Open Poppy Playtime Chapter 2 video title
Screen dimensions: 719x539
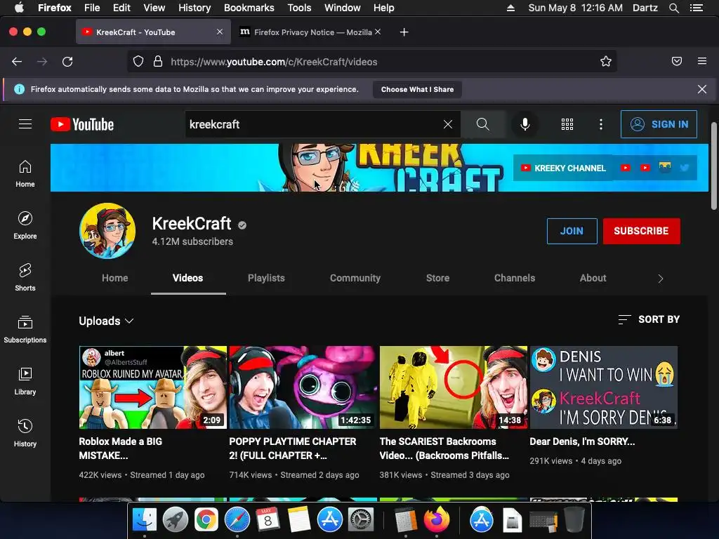293,448
